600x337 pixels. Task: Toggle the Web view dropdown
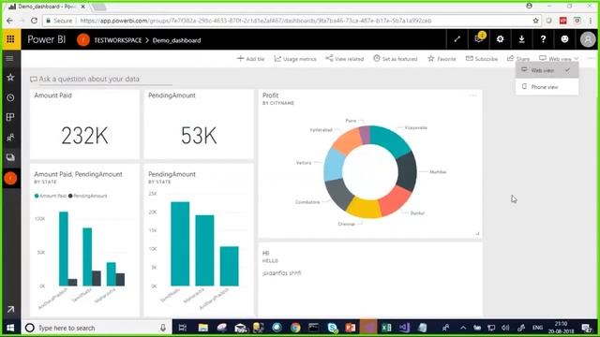point(559,59)
